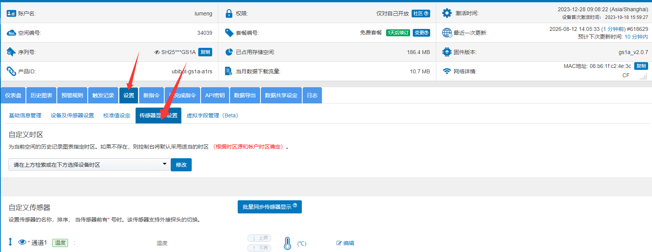The width and height of the screenshot is (652, 252).
Task: Click the permissions padlock icon
Action: pos(229,14)
